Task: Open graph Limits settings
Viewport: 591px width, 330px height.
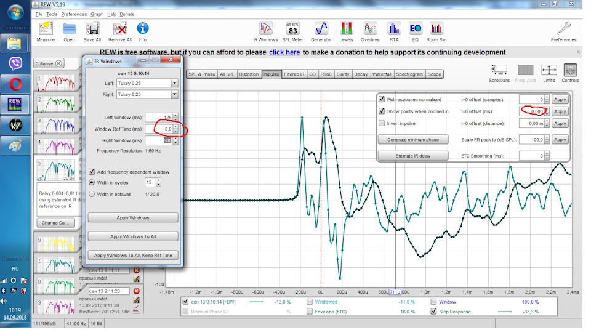Action: click(x=549, y=70)
